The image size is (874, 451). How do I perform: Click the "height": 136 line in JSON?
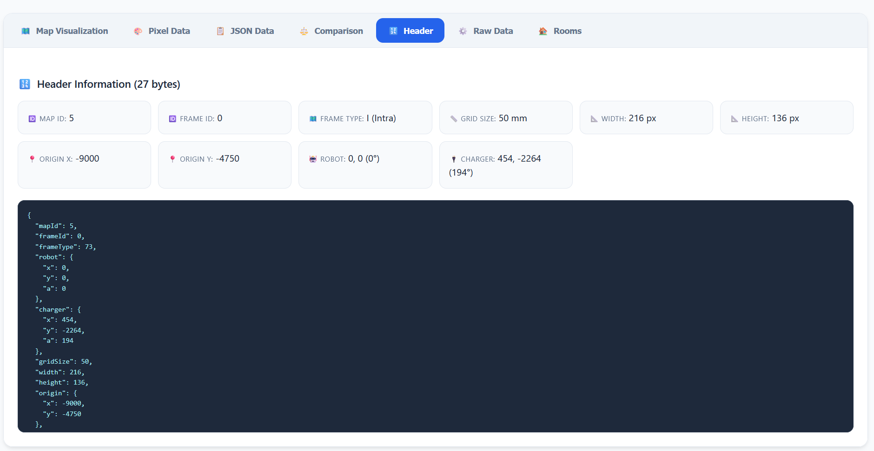[62, 383]
